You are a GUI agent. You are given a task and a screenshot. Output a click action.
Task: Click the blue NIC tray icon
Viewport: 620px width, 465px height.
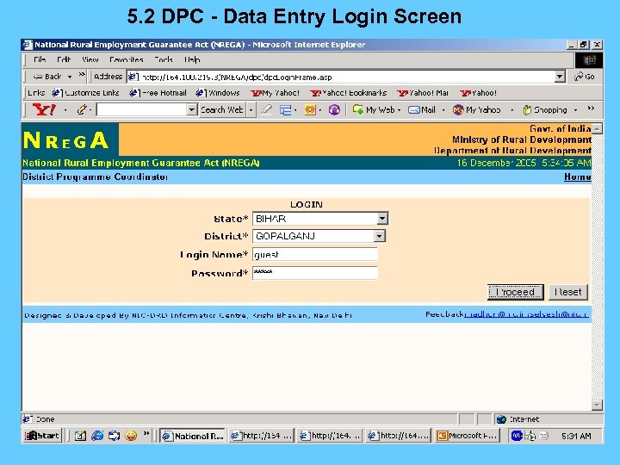click(517, 436)
